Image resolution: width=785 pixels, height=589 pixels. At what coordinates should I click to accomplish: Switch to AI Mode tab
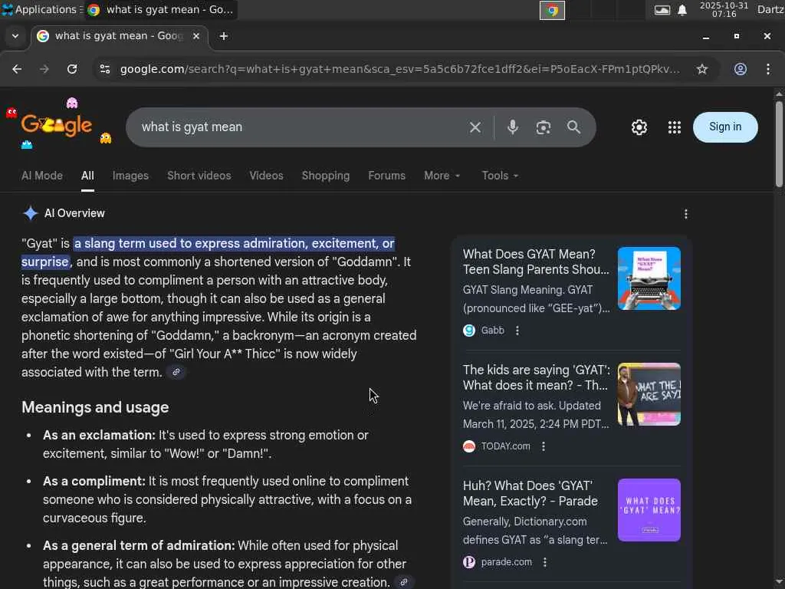[x=42, y=176]
